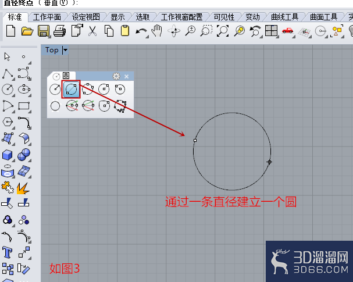Click the 垂直(V) command option

pyautogui.click(x=56, y=3)
